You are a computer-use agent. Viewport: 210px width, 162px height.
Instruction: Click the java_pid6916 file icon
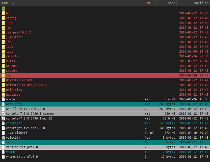[3, 133]
